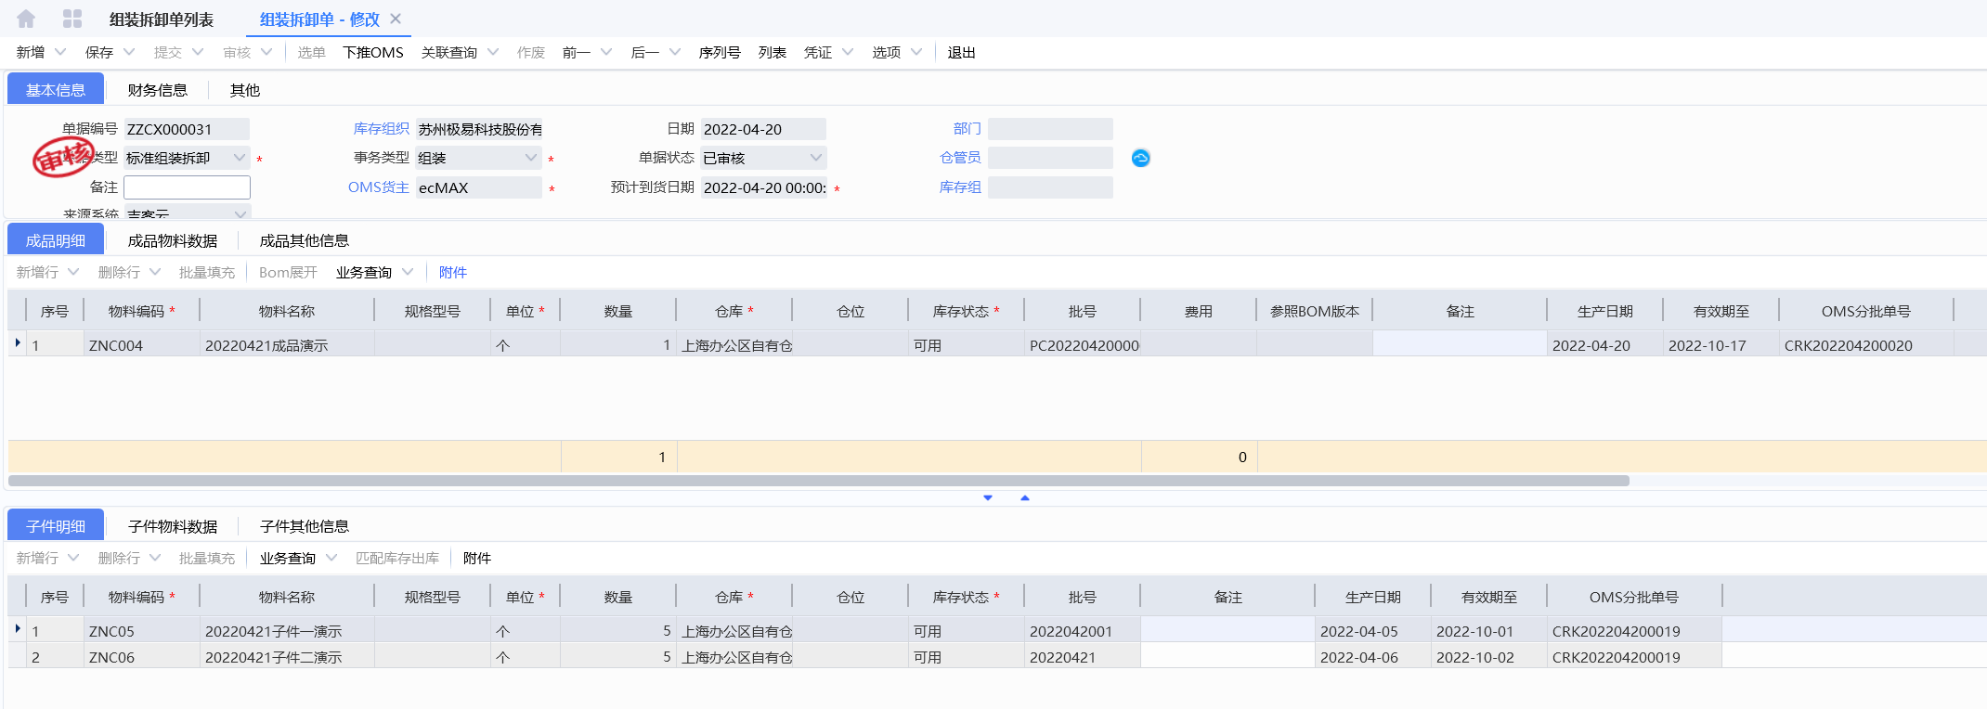Click the 保存 button

pyautogui.click(x=99, y=53)
